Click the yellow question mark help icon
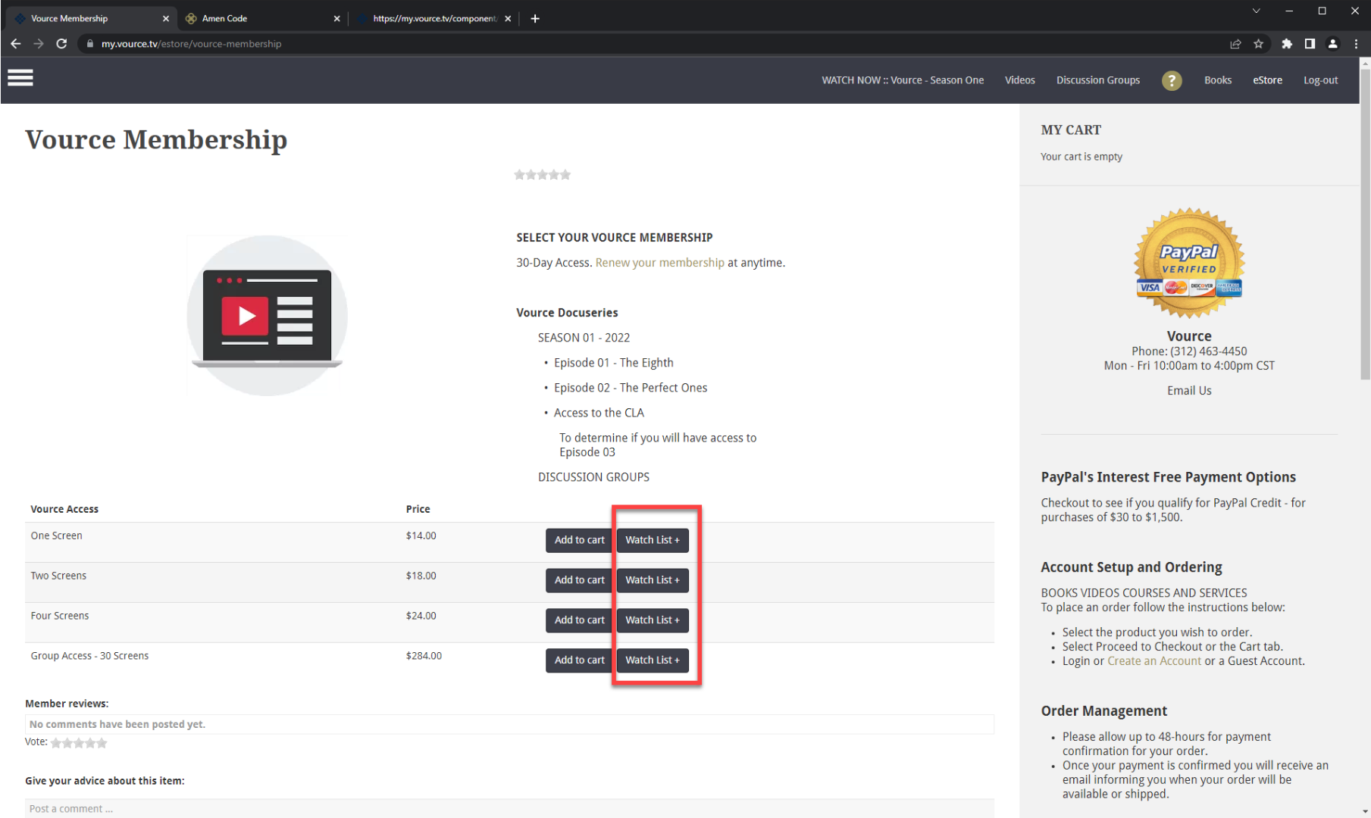Viewport: 1371px width, 818px height. (1171, 80)
